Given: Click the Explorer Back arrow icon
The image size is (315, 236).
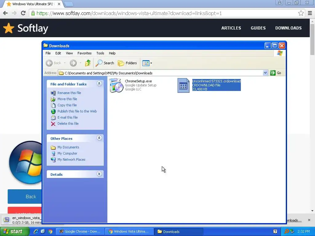Looking at the screenshot, I should (49, 63).
